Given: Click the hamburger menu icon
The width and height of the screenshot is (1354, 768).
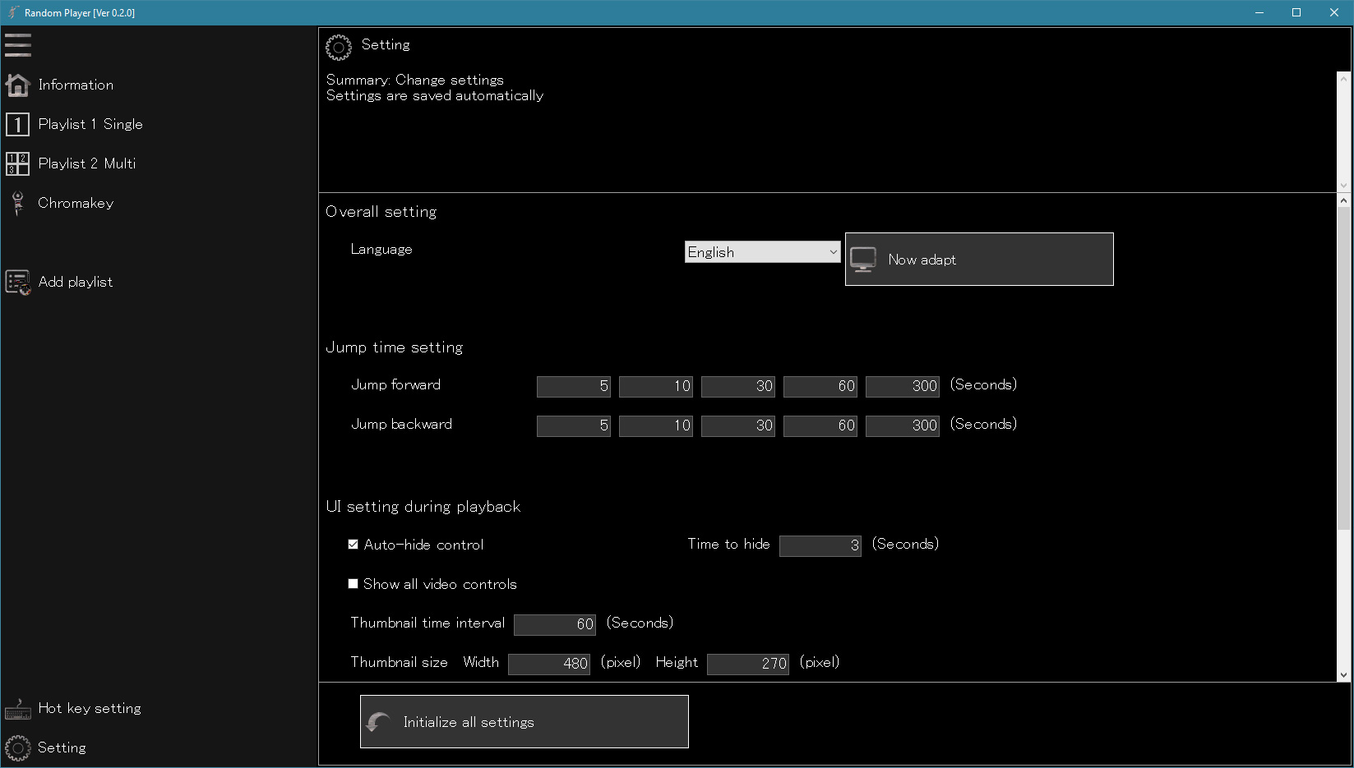Looking at the screenshot, I should tap(18, 45).
